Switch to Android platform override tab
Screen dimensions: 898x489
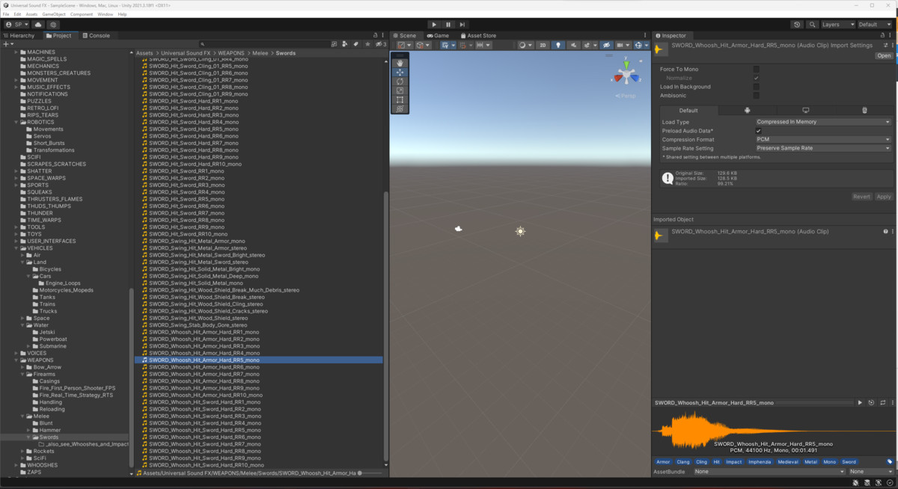click(747, 111)
